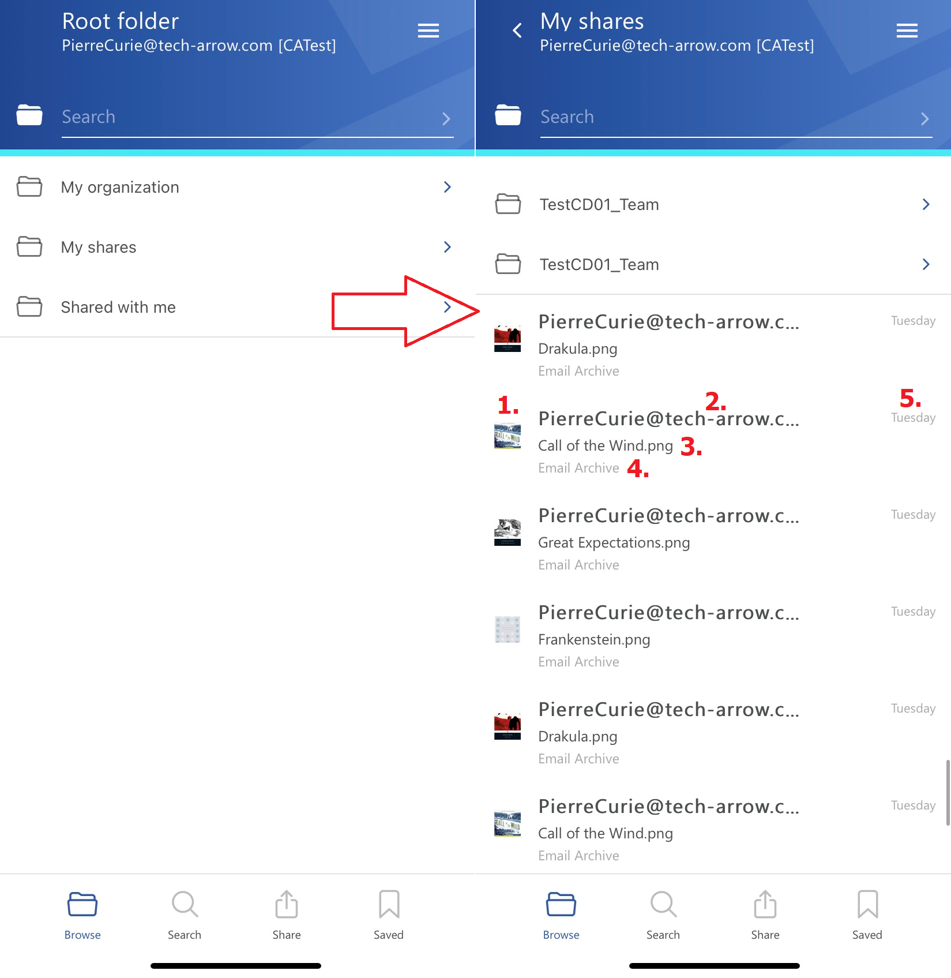
Task: Tap the first Drakula.png thumbnail
Action: tap(508, 339)
